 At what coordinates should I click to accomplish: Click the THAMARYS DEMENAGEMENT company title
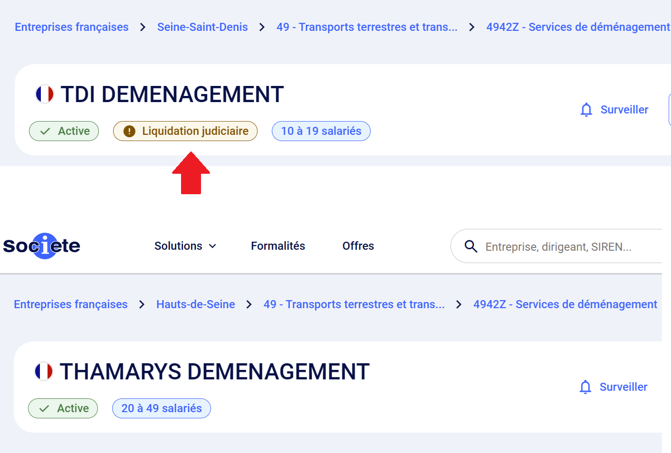coord(214,371)
